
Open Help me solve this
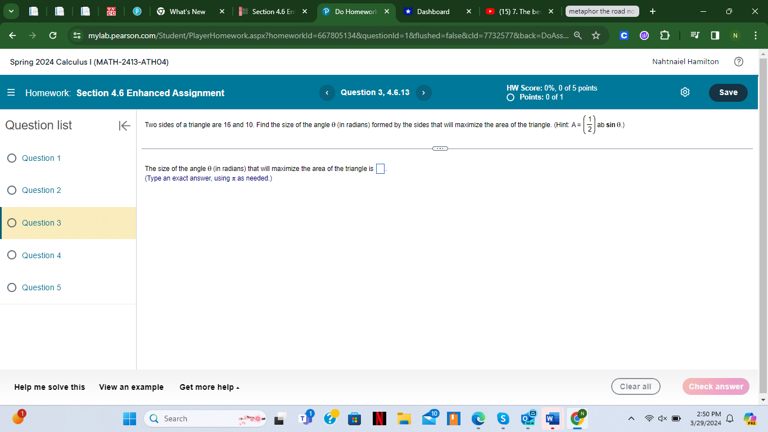point(49,387)
